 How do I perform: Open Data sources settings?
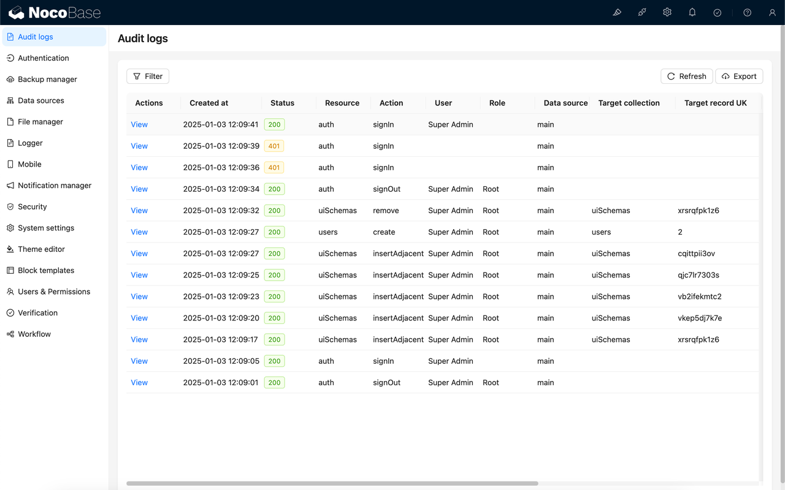54,100
